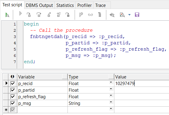Click the glasses Watch icon
Image resolution: width=169 pixels, height=115 pixels.
[90, 15]
